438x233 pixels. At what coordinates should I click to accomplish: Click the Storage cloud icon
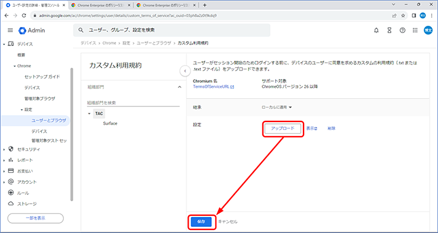coord(11,204)
